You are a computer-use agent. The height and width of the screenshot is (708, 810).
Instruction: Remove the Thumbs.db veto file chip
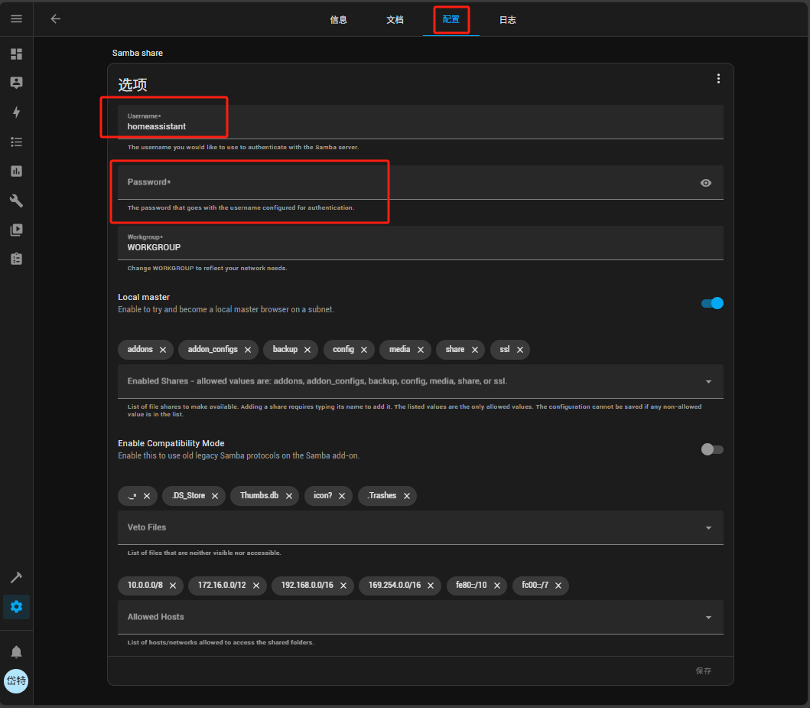(x=289, y=496)
